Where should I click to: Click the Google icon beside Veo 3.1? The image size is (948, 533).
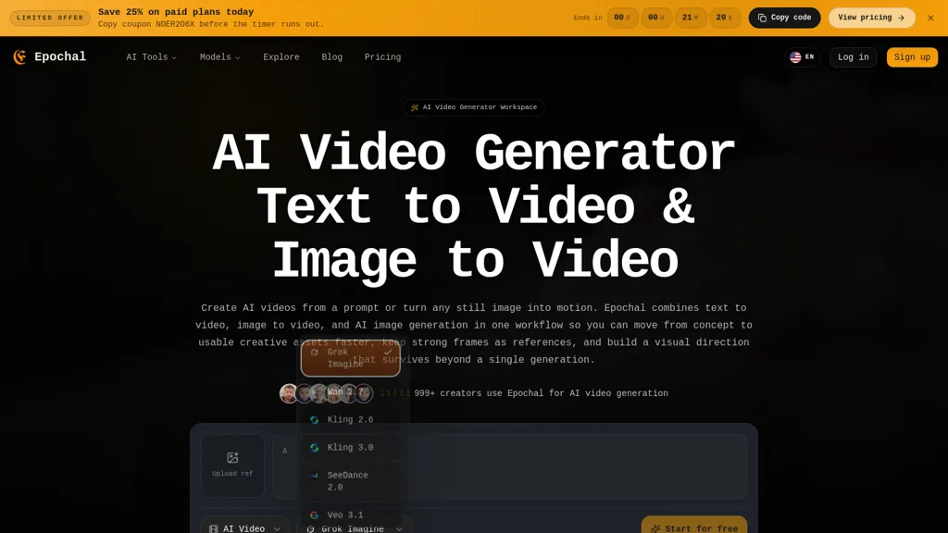click(x=315, y=514)
